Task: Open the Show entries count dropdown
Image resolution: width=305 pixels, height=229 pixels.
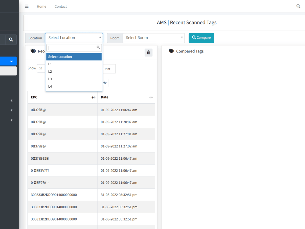Action: tap(41, 68)
